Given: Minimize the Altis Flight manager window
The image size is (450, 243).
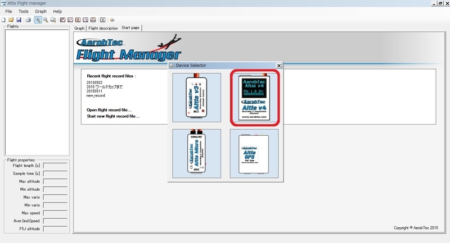Looking at the screenshot, I should click(434, 3).
